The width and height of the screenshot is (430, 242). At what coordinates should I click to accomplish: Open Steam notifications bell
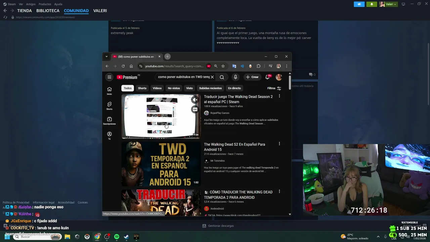[x=372, y=4]
